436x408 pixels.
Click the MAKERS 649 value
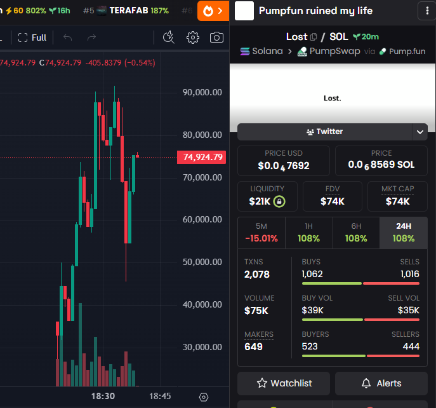click(x=253, y=347)
